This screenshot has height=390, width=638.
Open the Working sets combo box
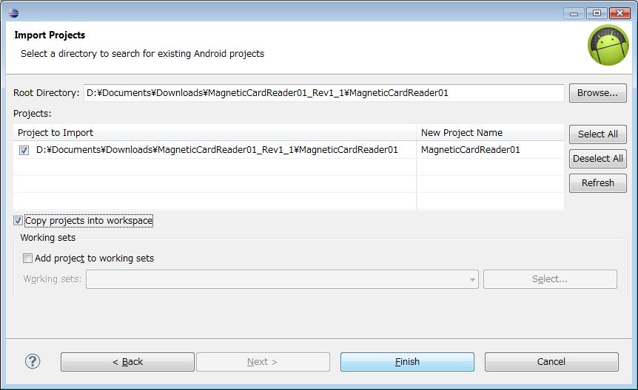coord(282,279)
